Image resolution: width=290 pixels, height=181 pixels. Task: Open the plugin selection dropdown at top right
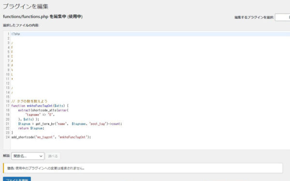point(282,17)
